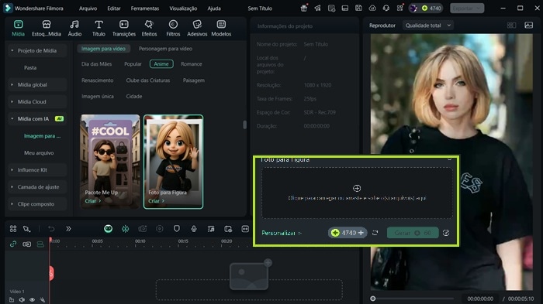Click the Exportar button
This screenshot has height=304, width=543.
point(467,8)
